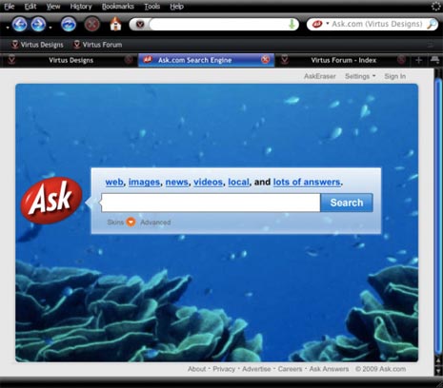Reload the page with the refresh button

[x=69, y=25]
